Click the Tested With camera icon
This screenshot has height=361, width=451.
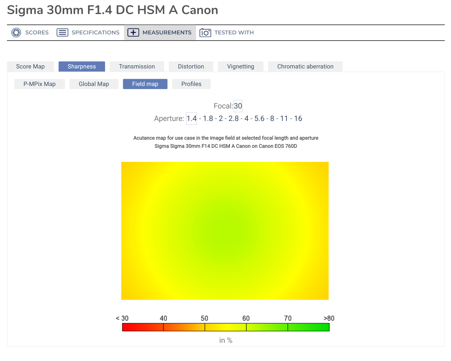205,33
